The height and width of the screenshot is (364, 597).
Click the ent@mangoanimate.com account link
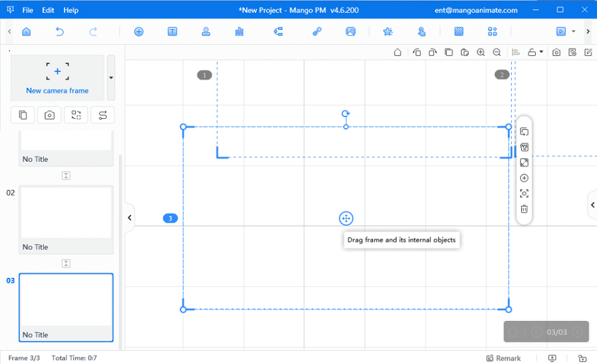(476, 10)
